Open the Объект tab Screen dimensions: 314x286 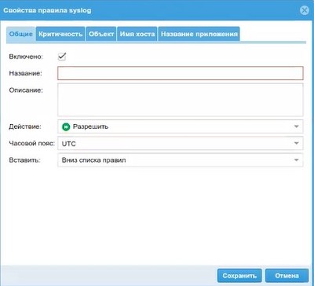101,34
